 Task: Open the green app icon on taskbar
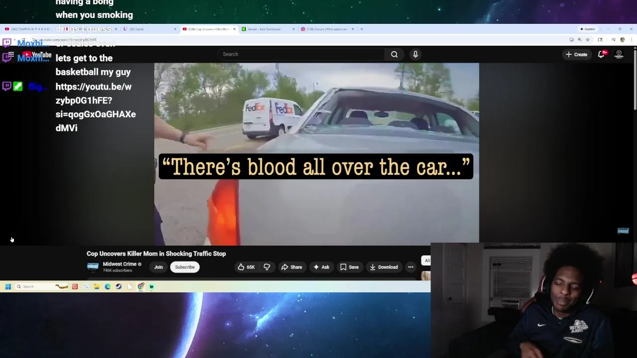[x=152, y=286]
